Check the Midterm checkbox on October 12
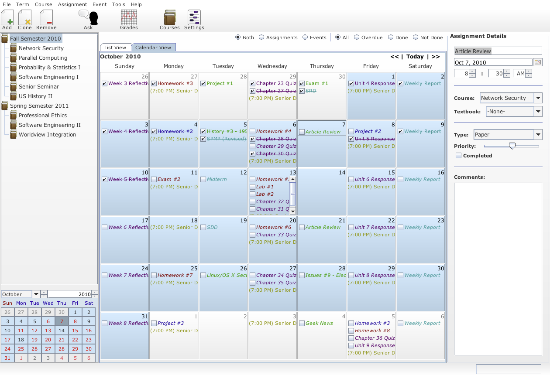The image size is (550, 375). click(x=203, y=179)
